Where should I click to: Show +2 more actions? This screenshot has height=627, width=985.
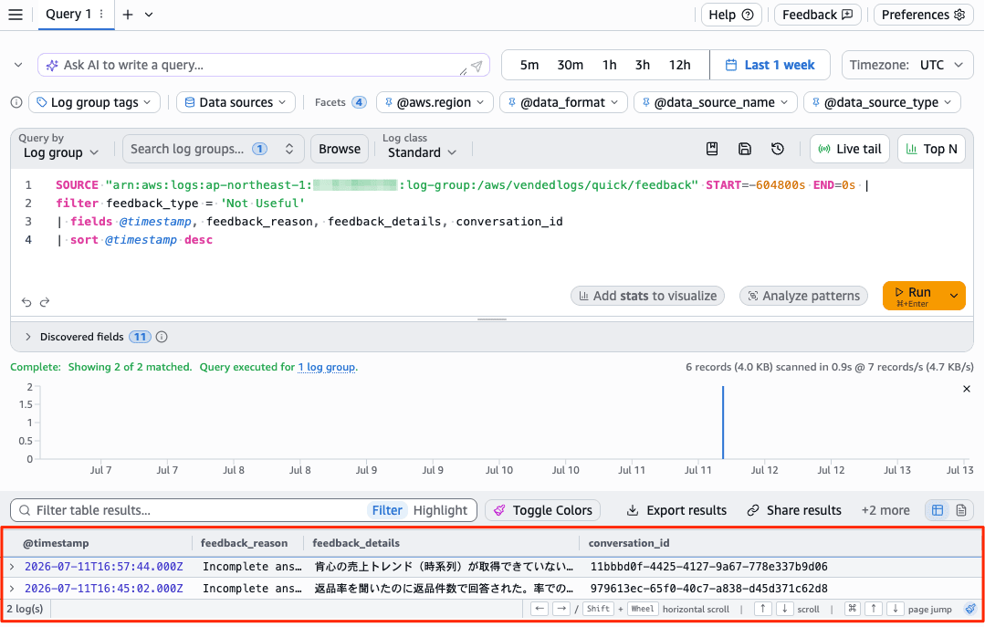[x=885, y=510]
